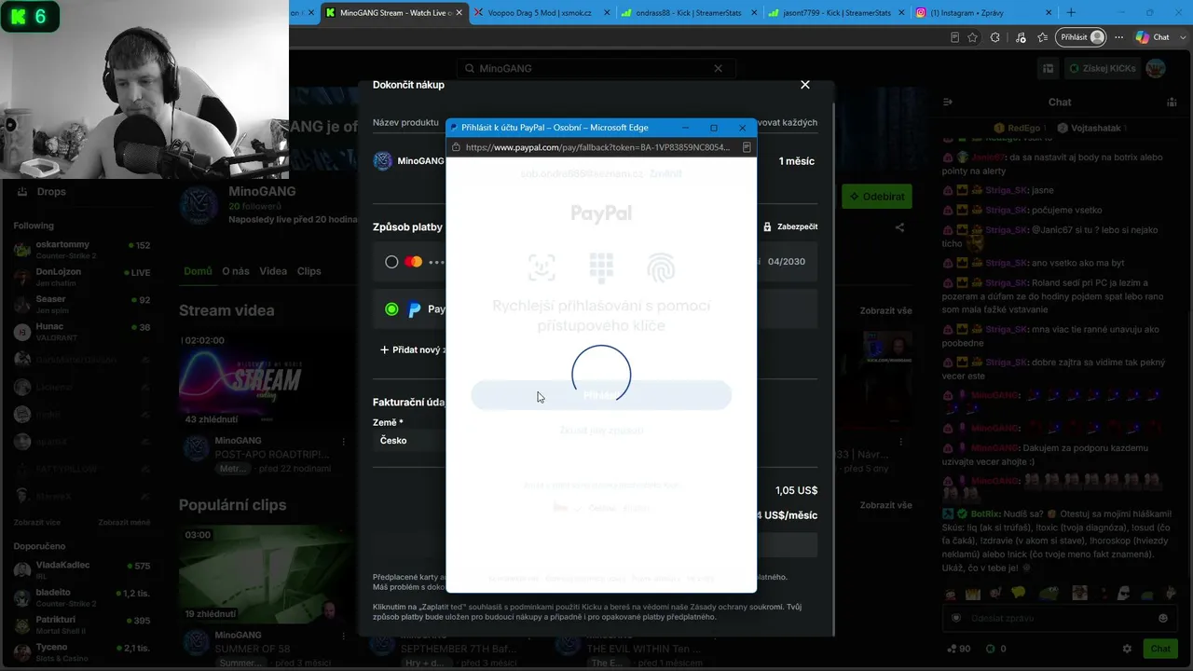The height and width of the screenshot is (671, 1193).
Task: Click the Odebírat subscribe button
Action: pos(877,197)
